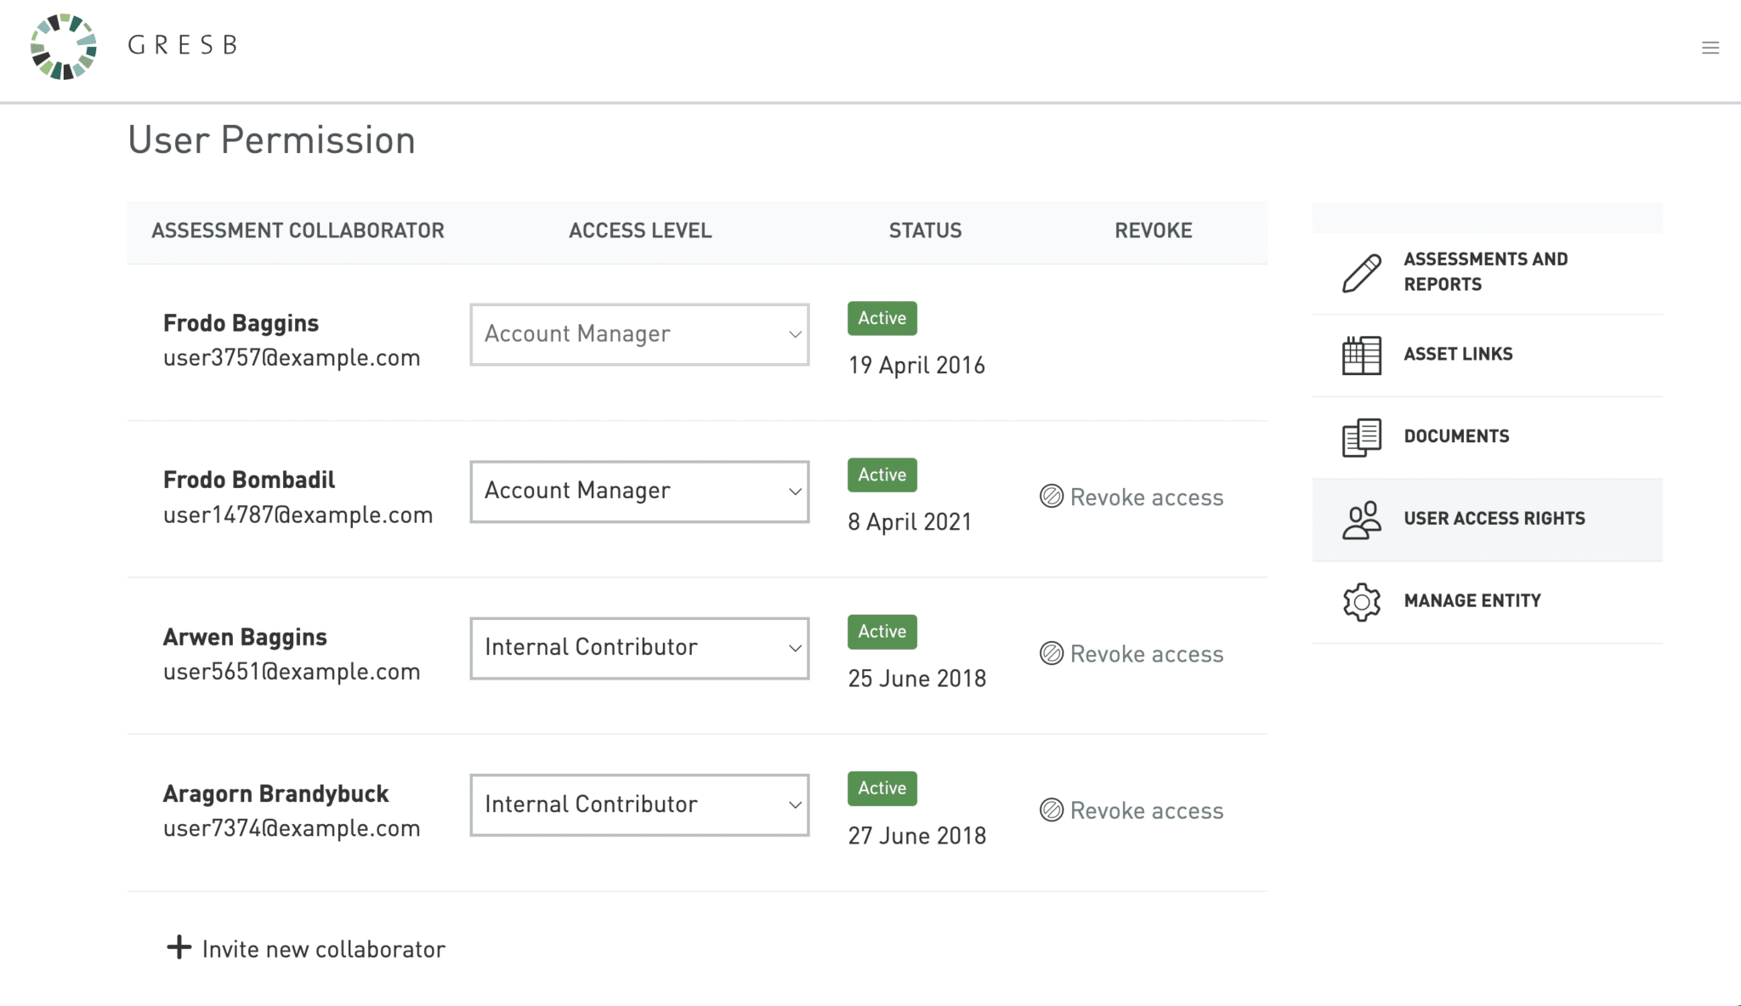Viewport: 1741px width, 1006px height.
Task: Click Active status badge for Frodo Baggins
Action: coord(882,318)
